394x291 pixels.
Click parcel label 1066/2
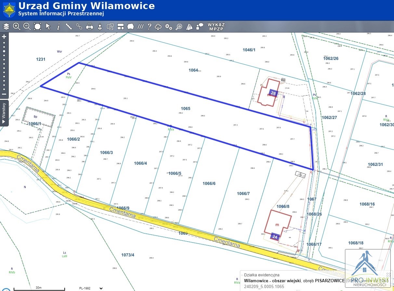[x=73, y=139]
